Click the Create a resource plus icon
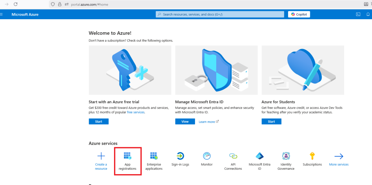This screenshot has width=372, height=185. (x=101, y=156)
